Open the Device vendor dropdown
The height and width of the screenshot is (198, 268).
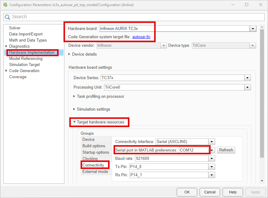pos(164,46)
